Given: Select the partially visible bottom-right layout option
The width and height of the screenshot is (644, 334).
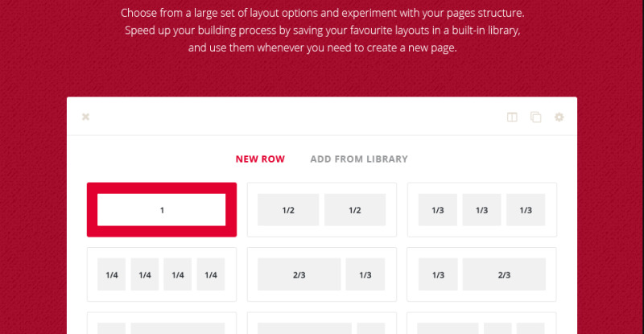Looking at the screenshot, I should [481, 324].
